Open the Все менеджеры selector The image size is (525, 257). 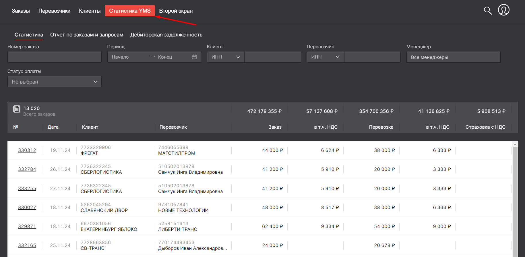click(454, 57)
